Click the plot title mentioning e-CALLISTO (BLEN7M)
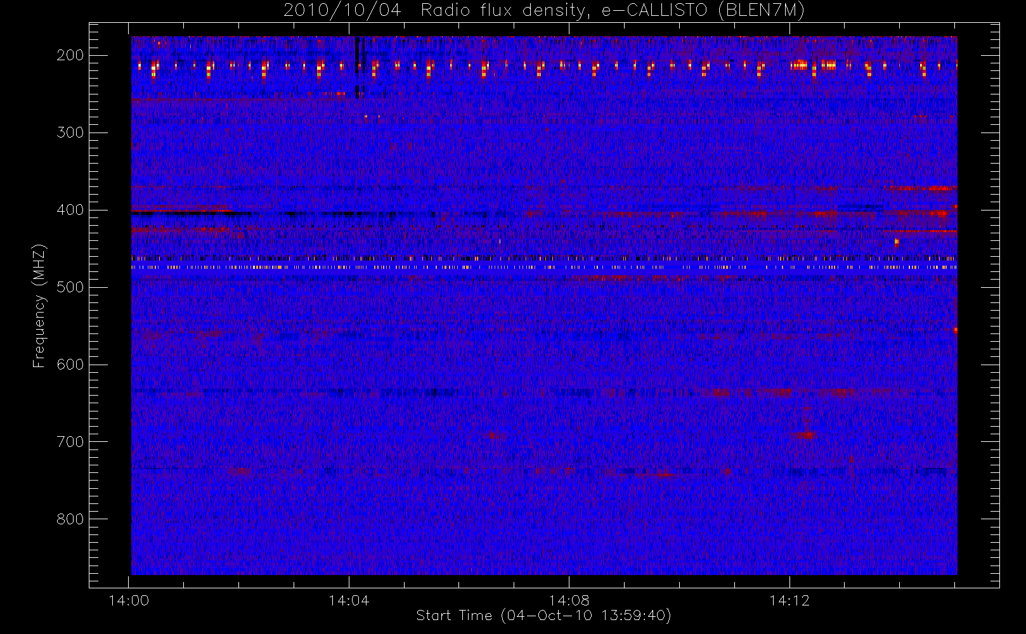 (x=544, y=10)
